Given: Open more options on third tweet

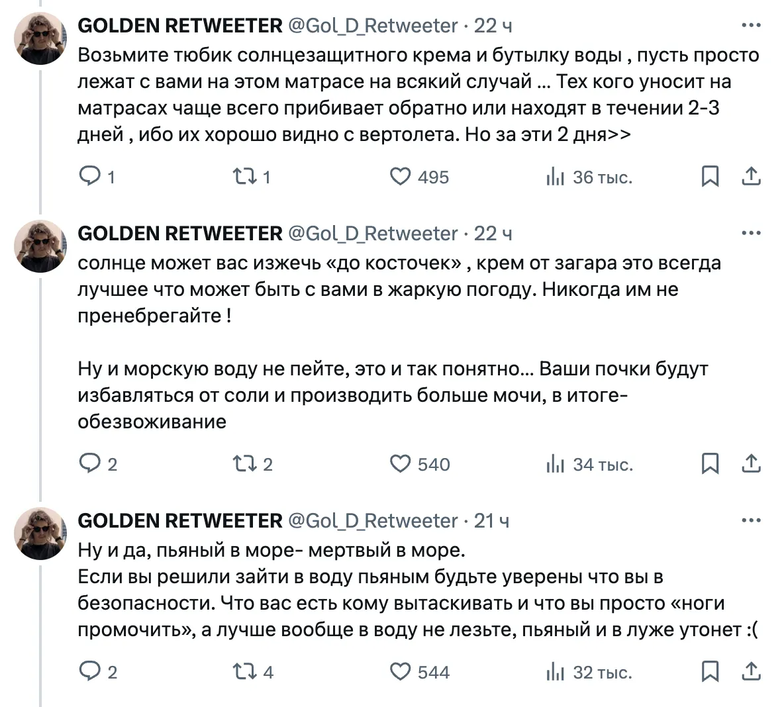Looking at the screenshot, I should (x=751, y=520).
